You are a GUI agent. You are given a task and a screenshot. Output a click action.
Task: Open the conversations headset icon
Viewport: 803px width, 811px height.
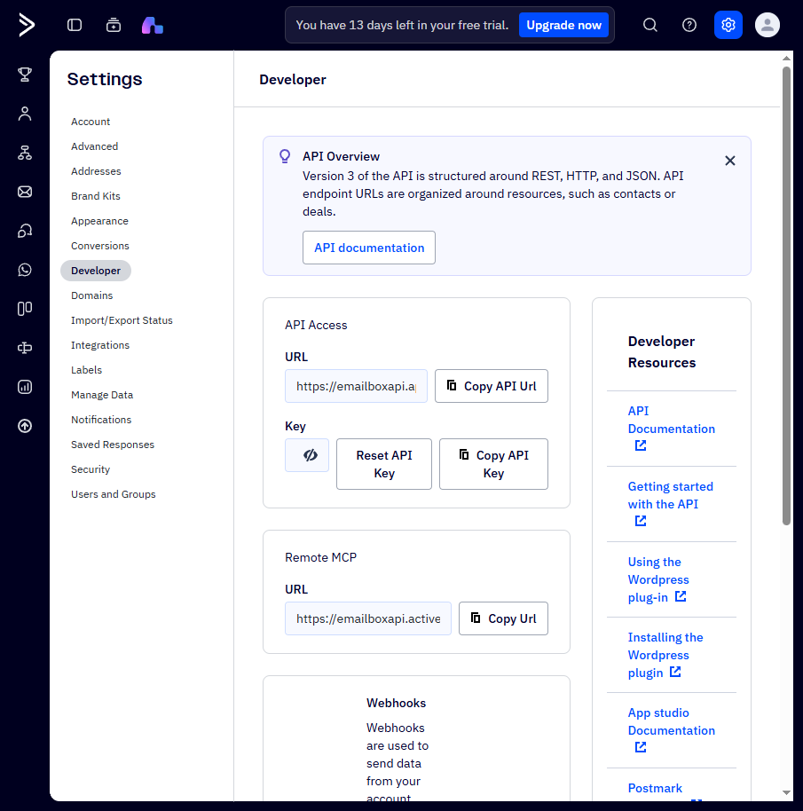tap(25, 231)
